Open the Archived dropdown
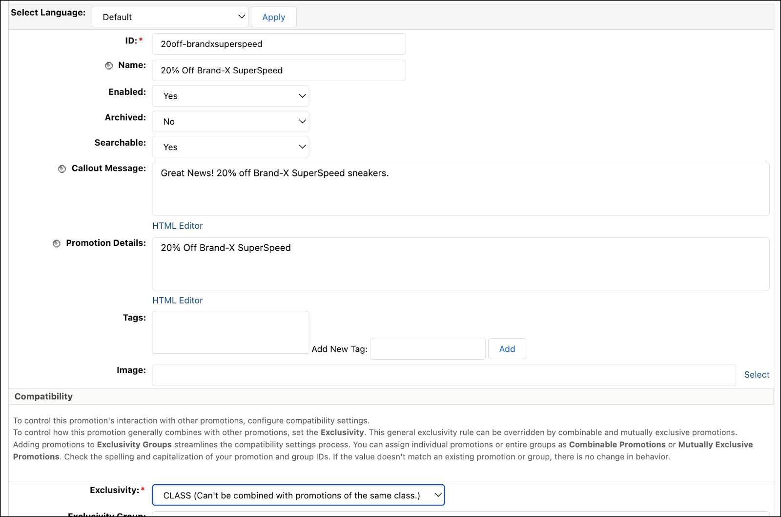The height and width of the screenshot is (517, 781). 230,122
